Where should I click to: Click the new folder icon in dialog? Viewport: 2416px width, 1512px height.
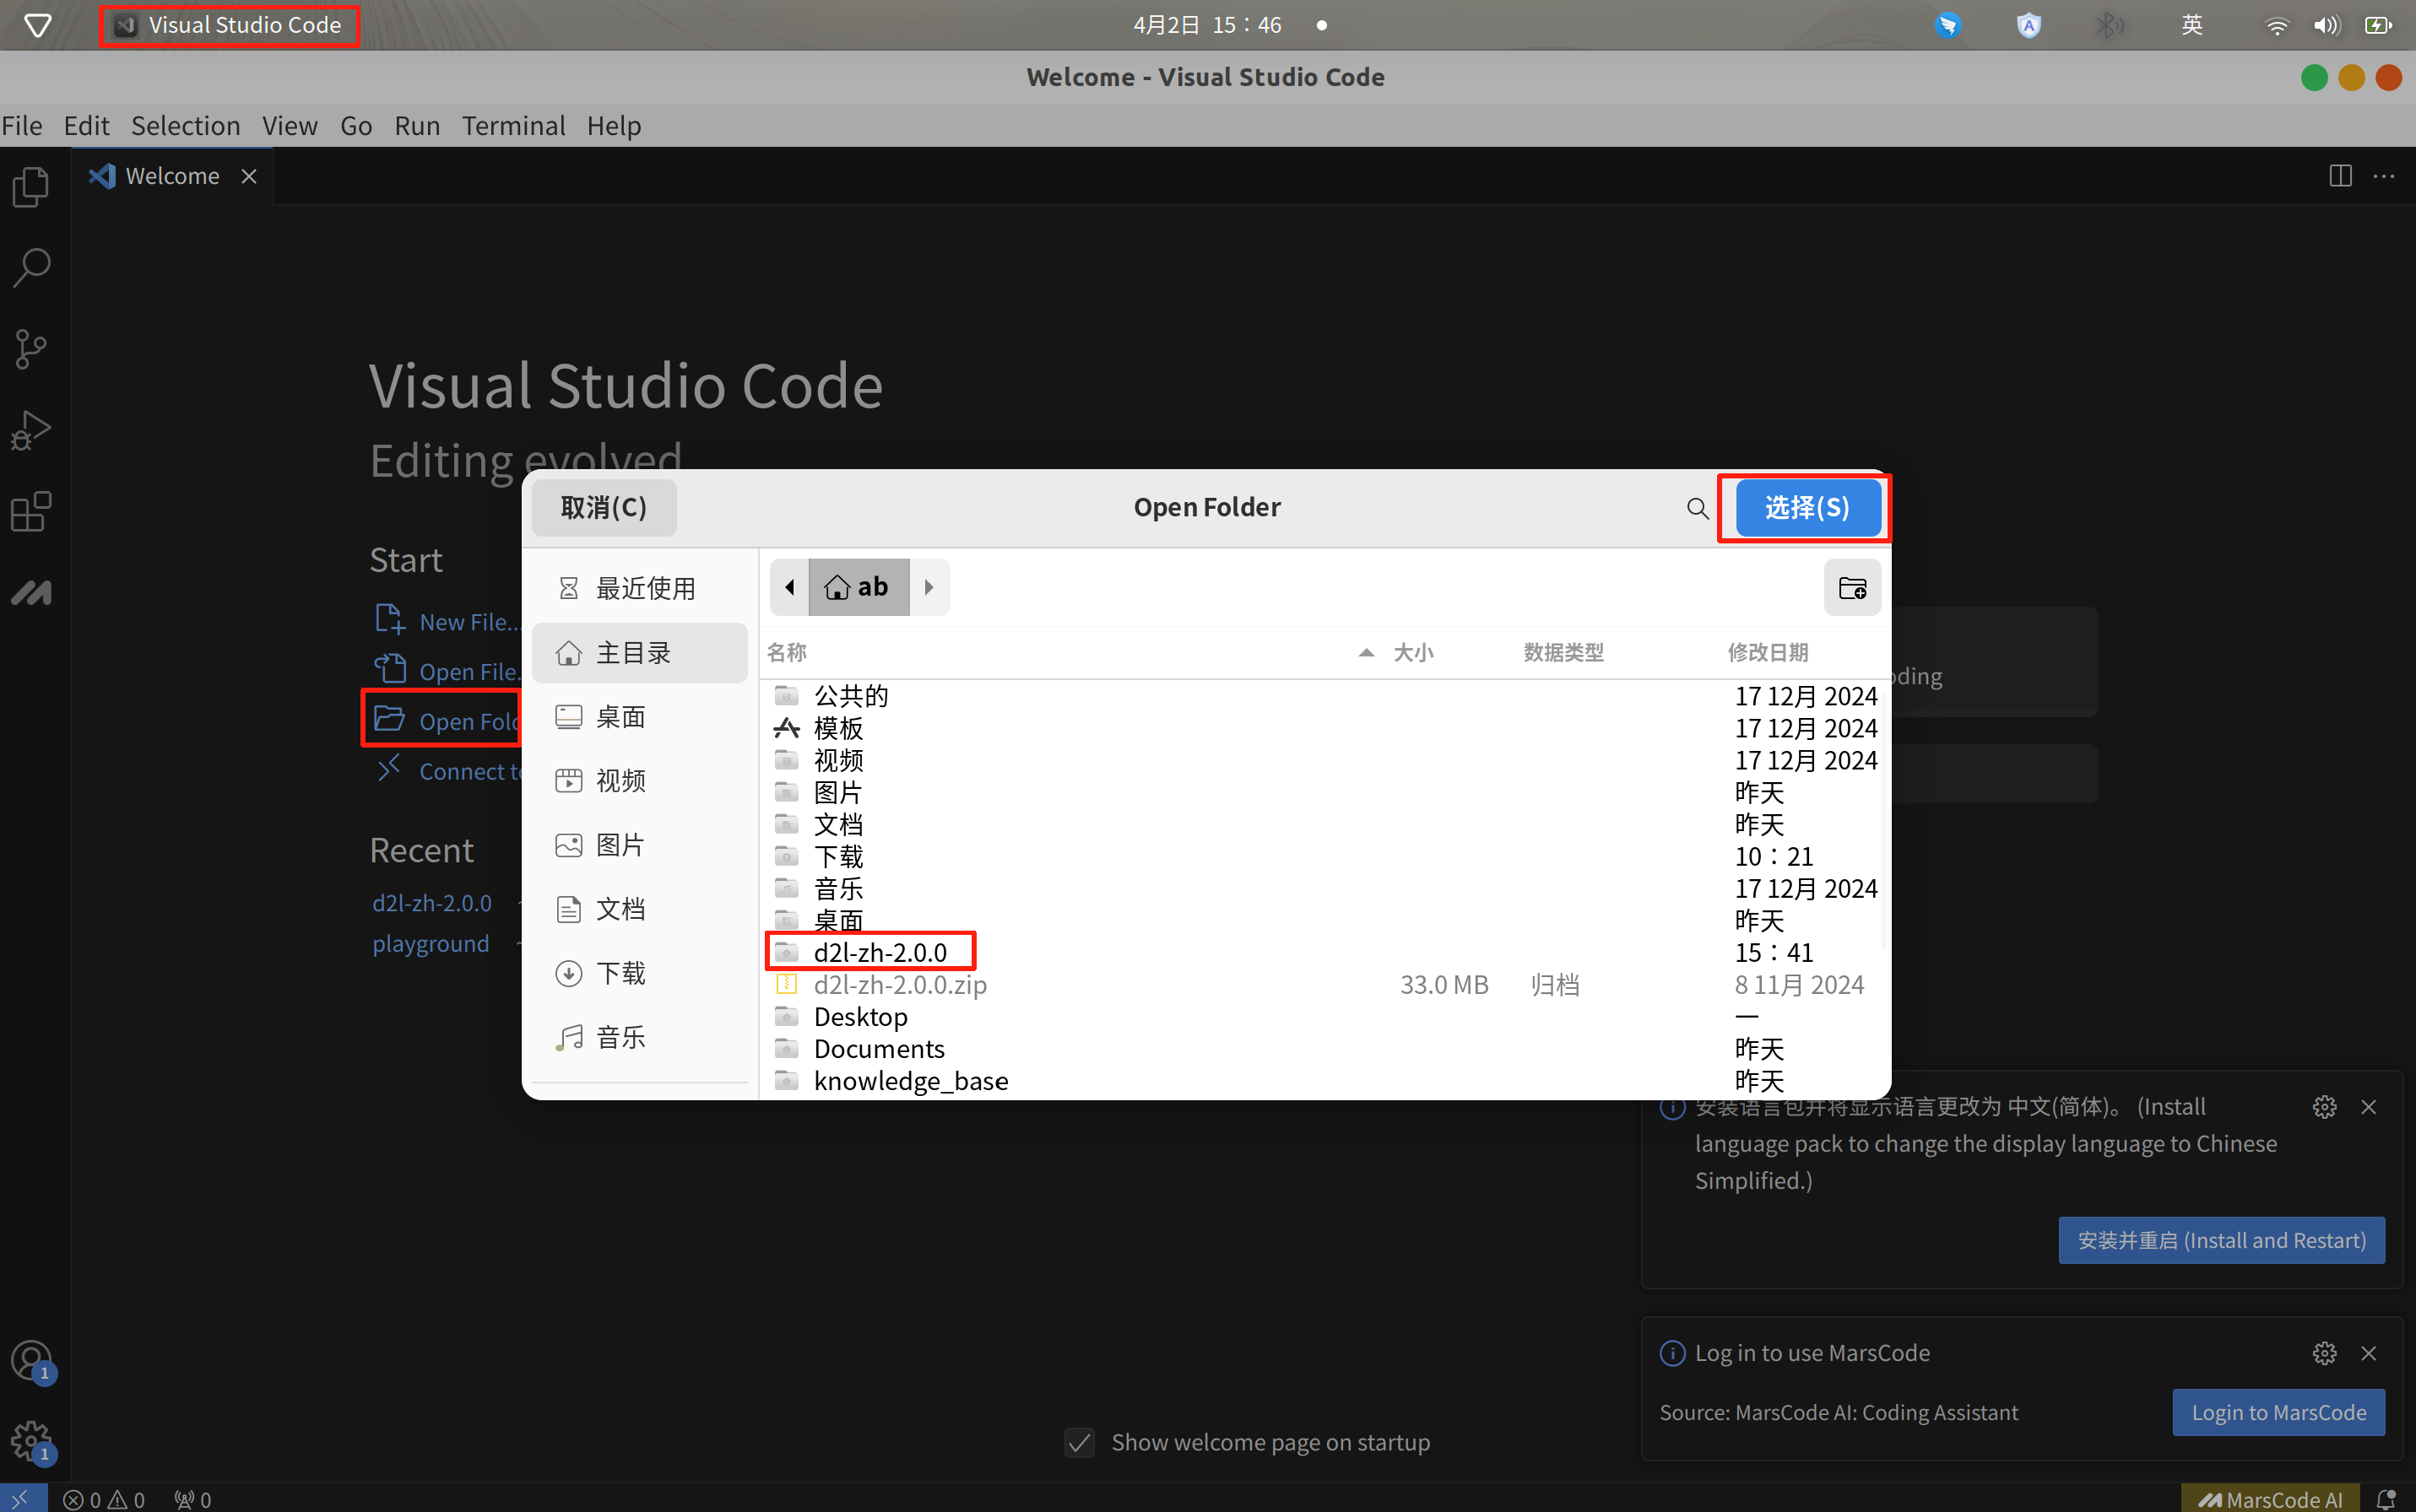(x=1852, y=587)
